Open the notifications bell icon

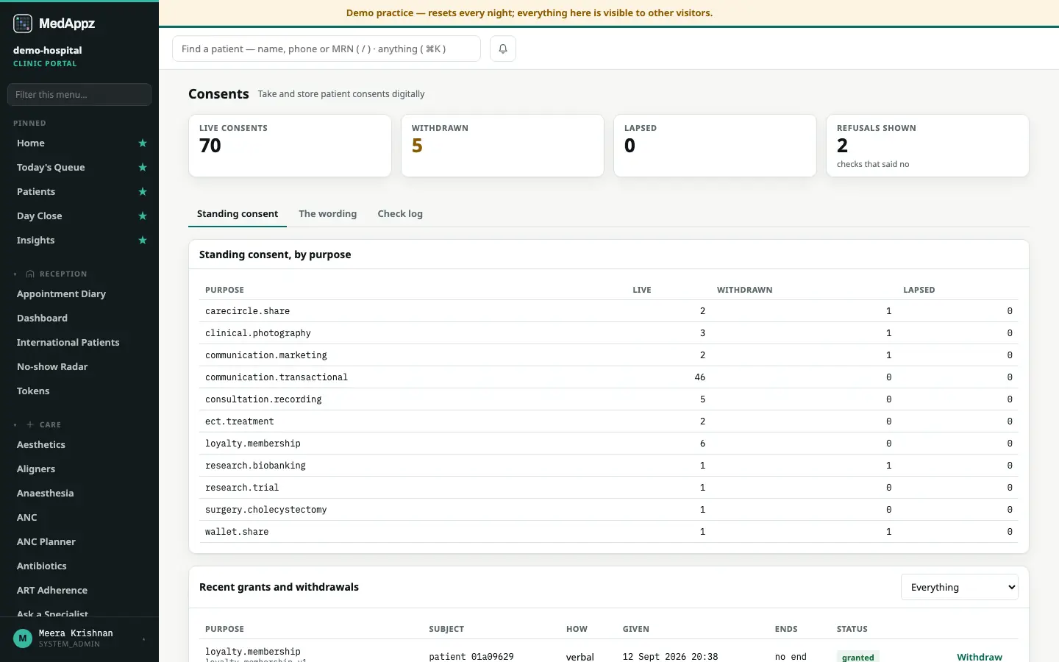(503, 49)
